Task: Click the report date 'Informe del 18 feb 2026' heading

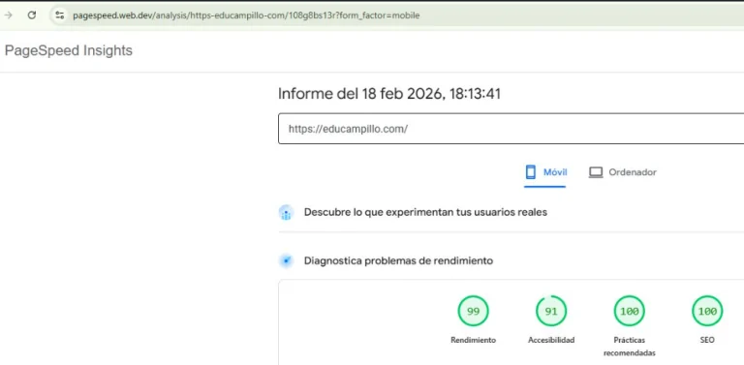Action: point(389,94)
